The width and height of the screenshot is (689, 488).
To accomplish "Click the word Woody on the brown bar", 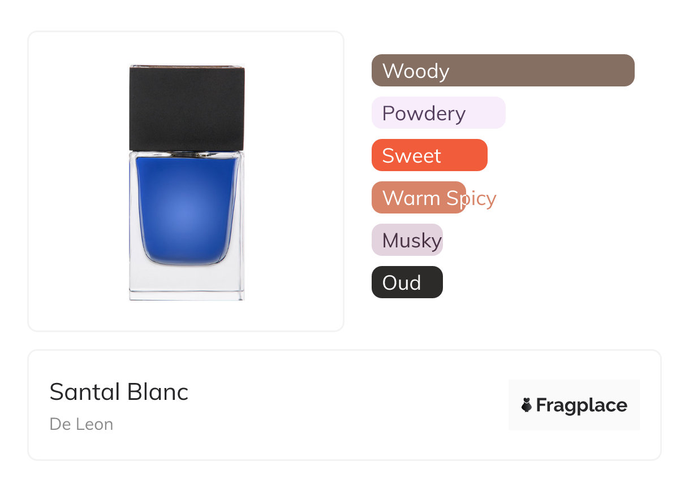I will (x=416, y=71).
